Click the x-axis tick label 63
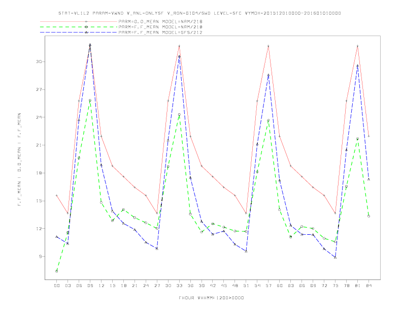Viewport: 402px width, 311px height. 291,286
